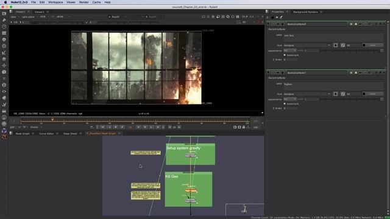Click BackdropNode6 black font color swatch
Screen dimensions: 390x219
click(364, 45)
